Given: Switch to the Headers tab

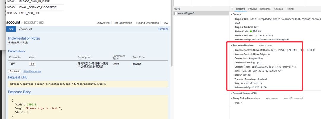Looking at the screenshot, I should [240, 9].
